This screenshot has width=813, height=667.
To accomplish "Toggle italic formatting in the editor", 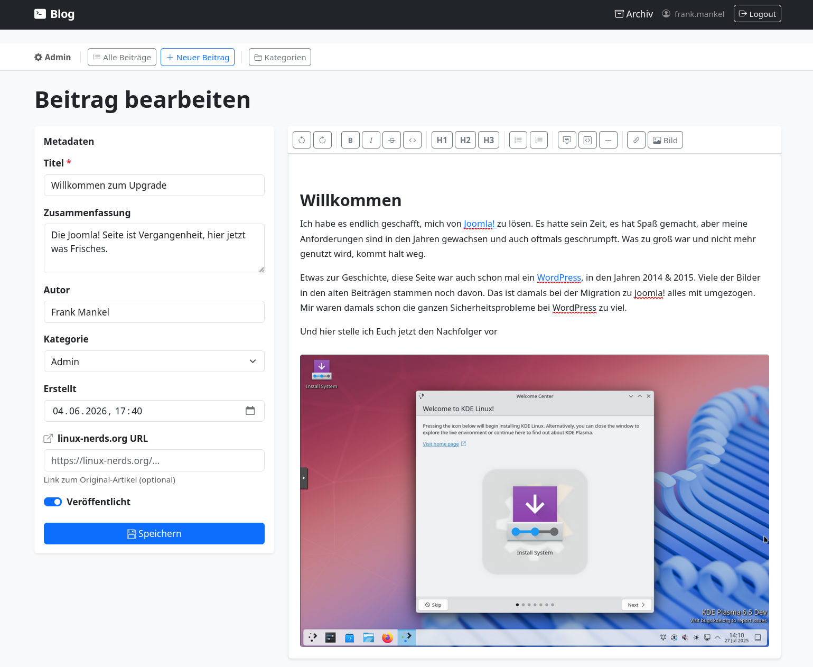I will tap(371, 140).
